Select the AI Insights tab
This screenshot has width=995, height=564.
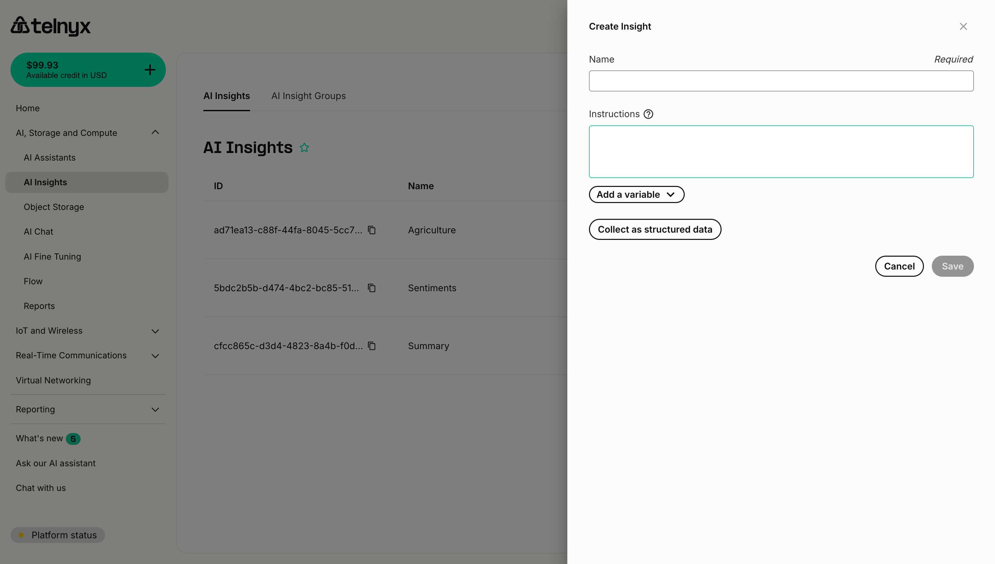click(227, 96)
